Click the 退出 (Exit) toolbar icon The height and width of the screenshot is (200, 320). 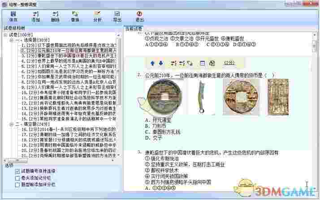[x=139, y=17]
